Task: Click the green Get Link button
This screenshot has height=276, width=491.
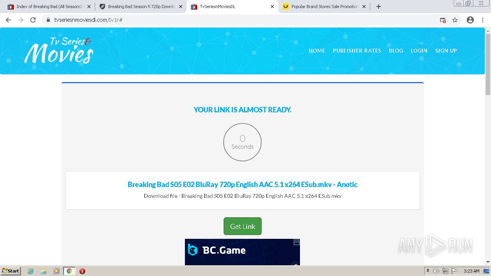Action: (242, 226)
